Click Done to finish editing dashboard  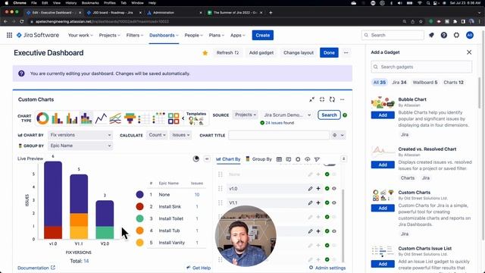coord(329,52)
